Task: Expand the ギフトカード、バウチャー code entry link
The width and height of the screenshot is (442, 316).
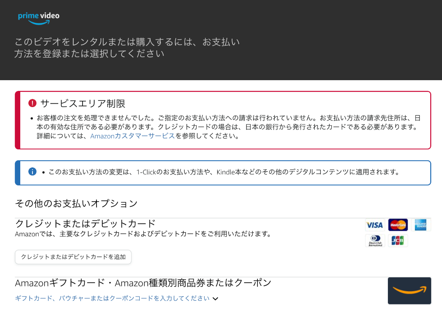Action: [112, 298]
